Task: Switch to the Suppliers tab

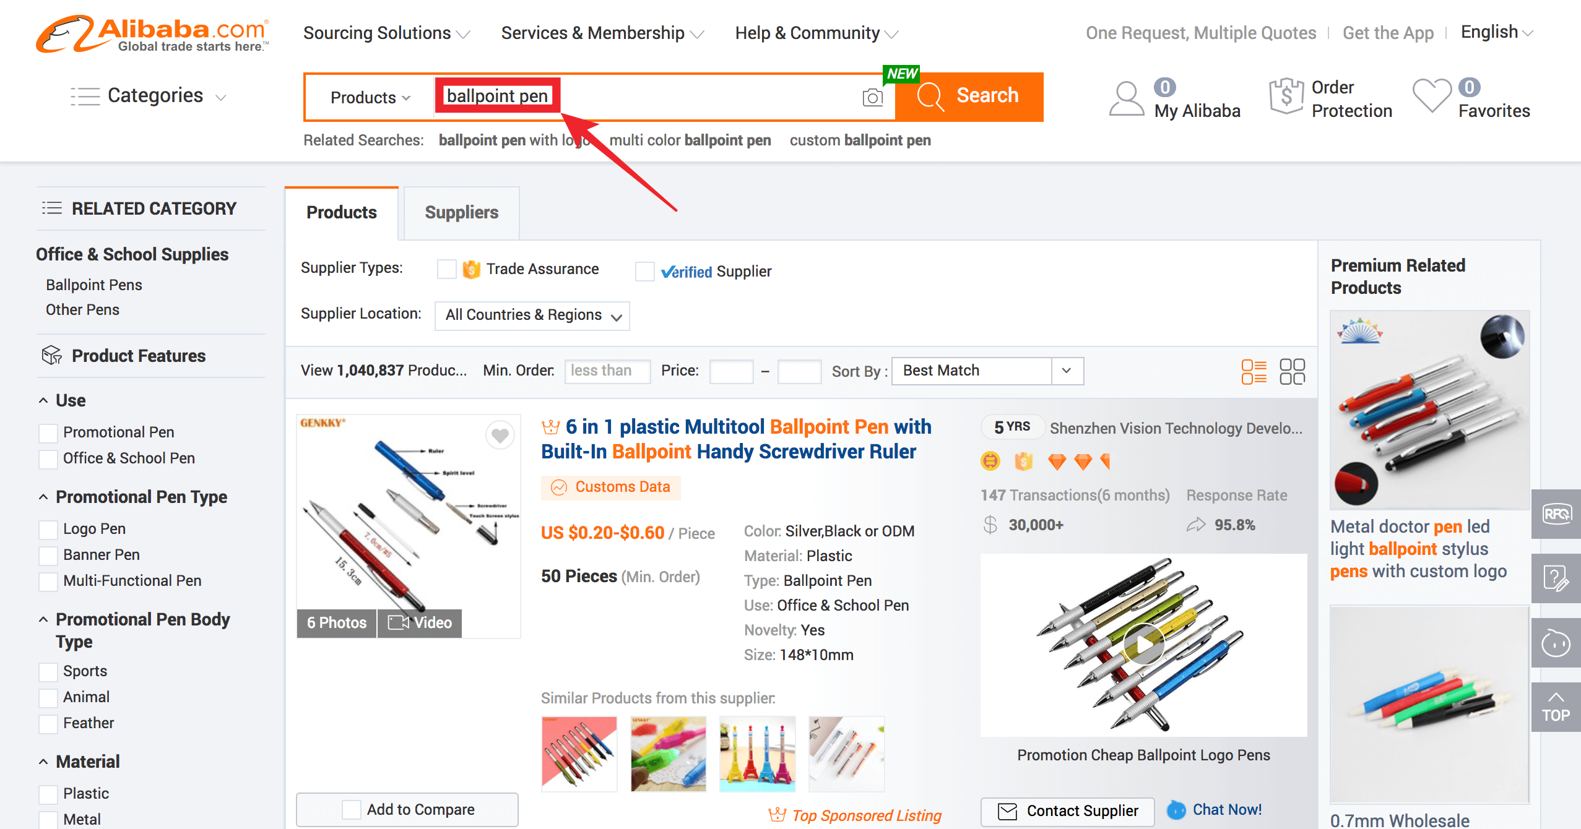Action: (x=461, y=212)
